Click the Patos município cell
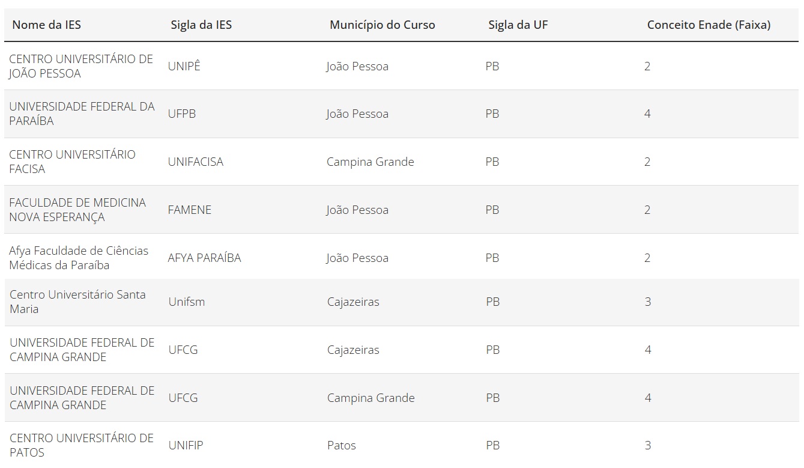 [x=342, y=445]
